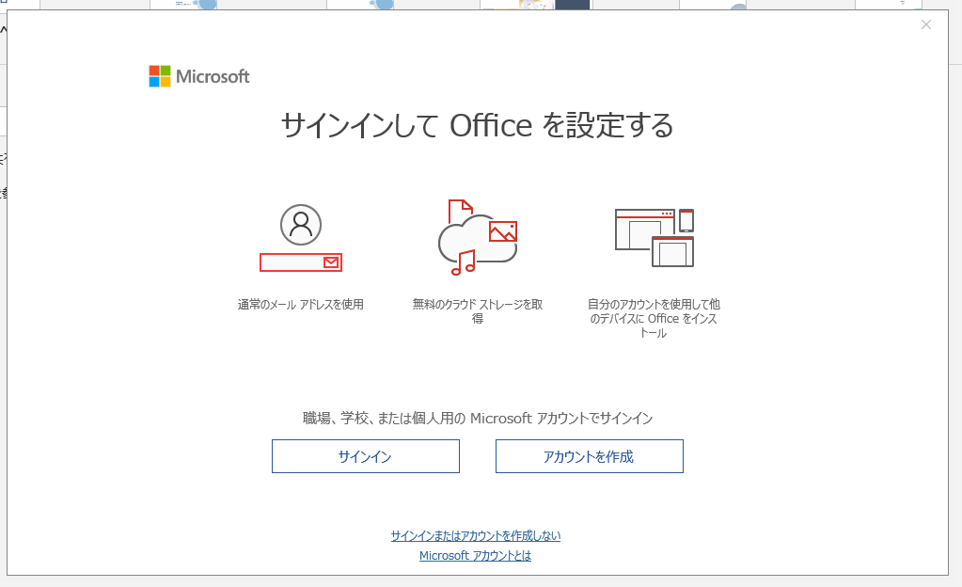Select the サインイン button
This screenshot has height=587, width=962.
tap(365, 456)
